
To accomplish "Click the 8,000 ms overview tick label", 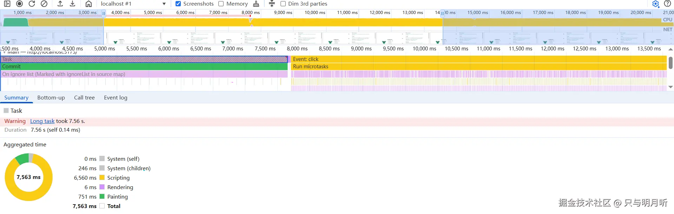I will [251, 13].
